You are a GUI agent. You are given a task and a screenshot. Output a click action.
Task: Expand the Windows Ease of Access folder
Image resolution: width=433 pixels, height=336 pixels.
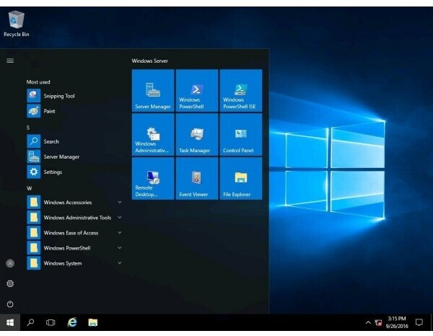(71, 233)
